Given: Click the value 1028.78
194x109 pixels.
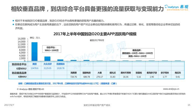Looking at the screenshot, I should point(61,68).
